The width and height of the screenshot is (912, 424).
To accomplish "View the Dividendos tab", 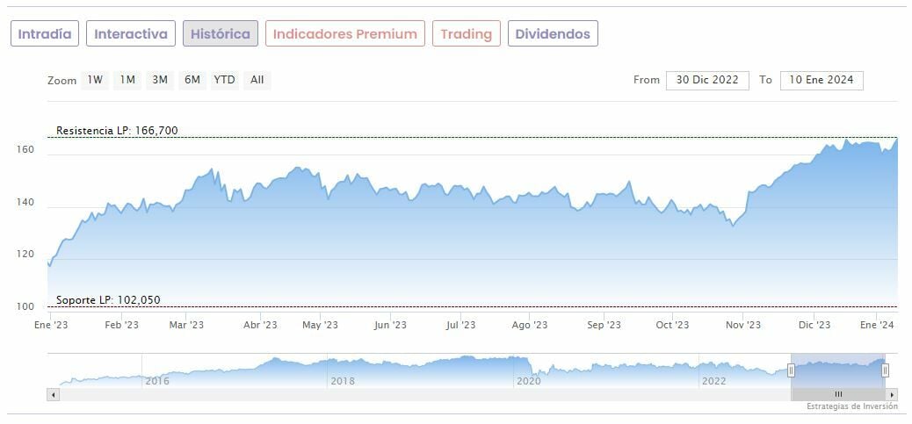I will click(554, 34).
